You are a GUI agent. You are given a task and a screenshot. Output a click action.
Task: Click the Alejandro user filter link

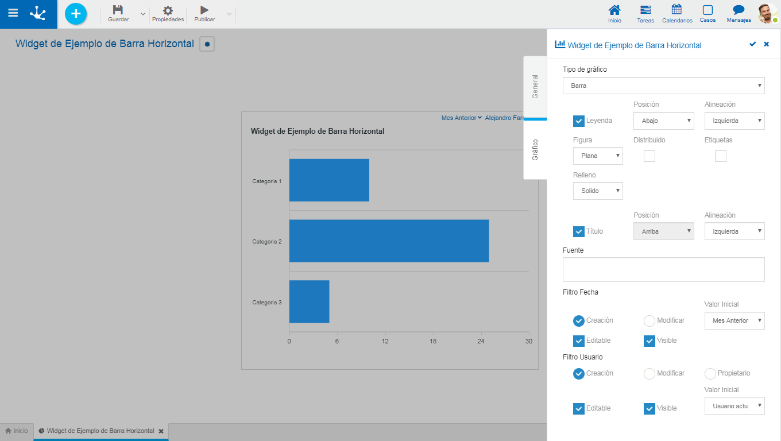(504, 118)
